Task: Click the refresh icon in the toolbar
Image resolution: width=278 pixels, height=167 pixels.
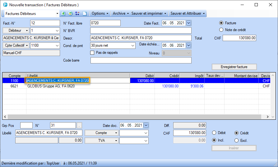Action: 70,14
